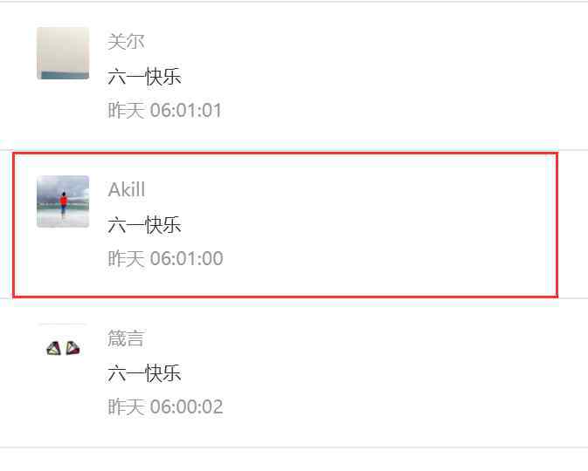Click the left diamond in 箴言's avatar
The image size is (588, 471).
pos(53,349)
